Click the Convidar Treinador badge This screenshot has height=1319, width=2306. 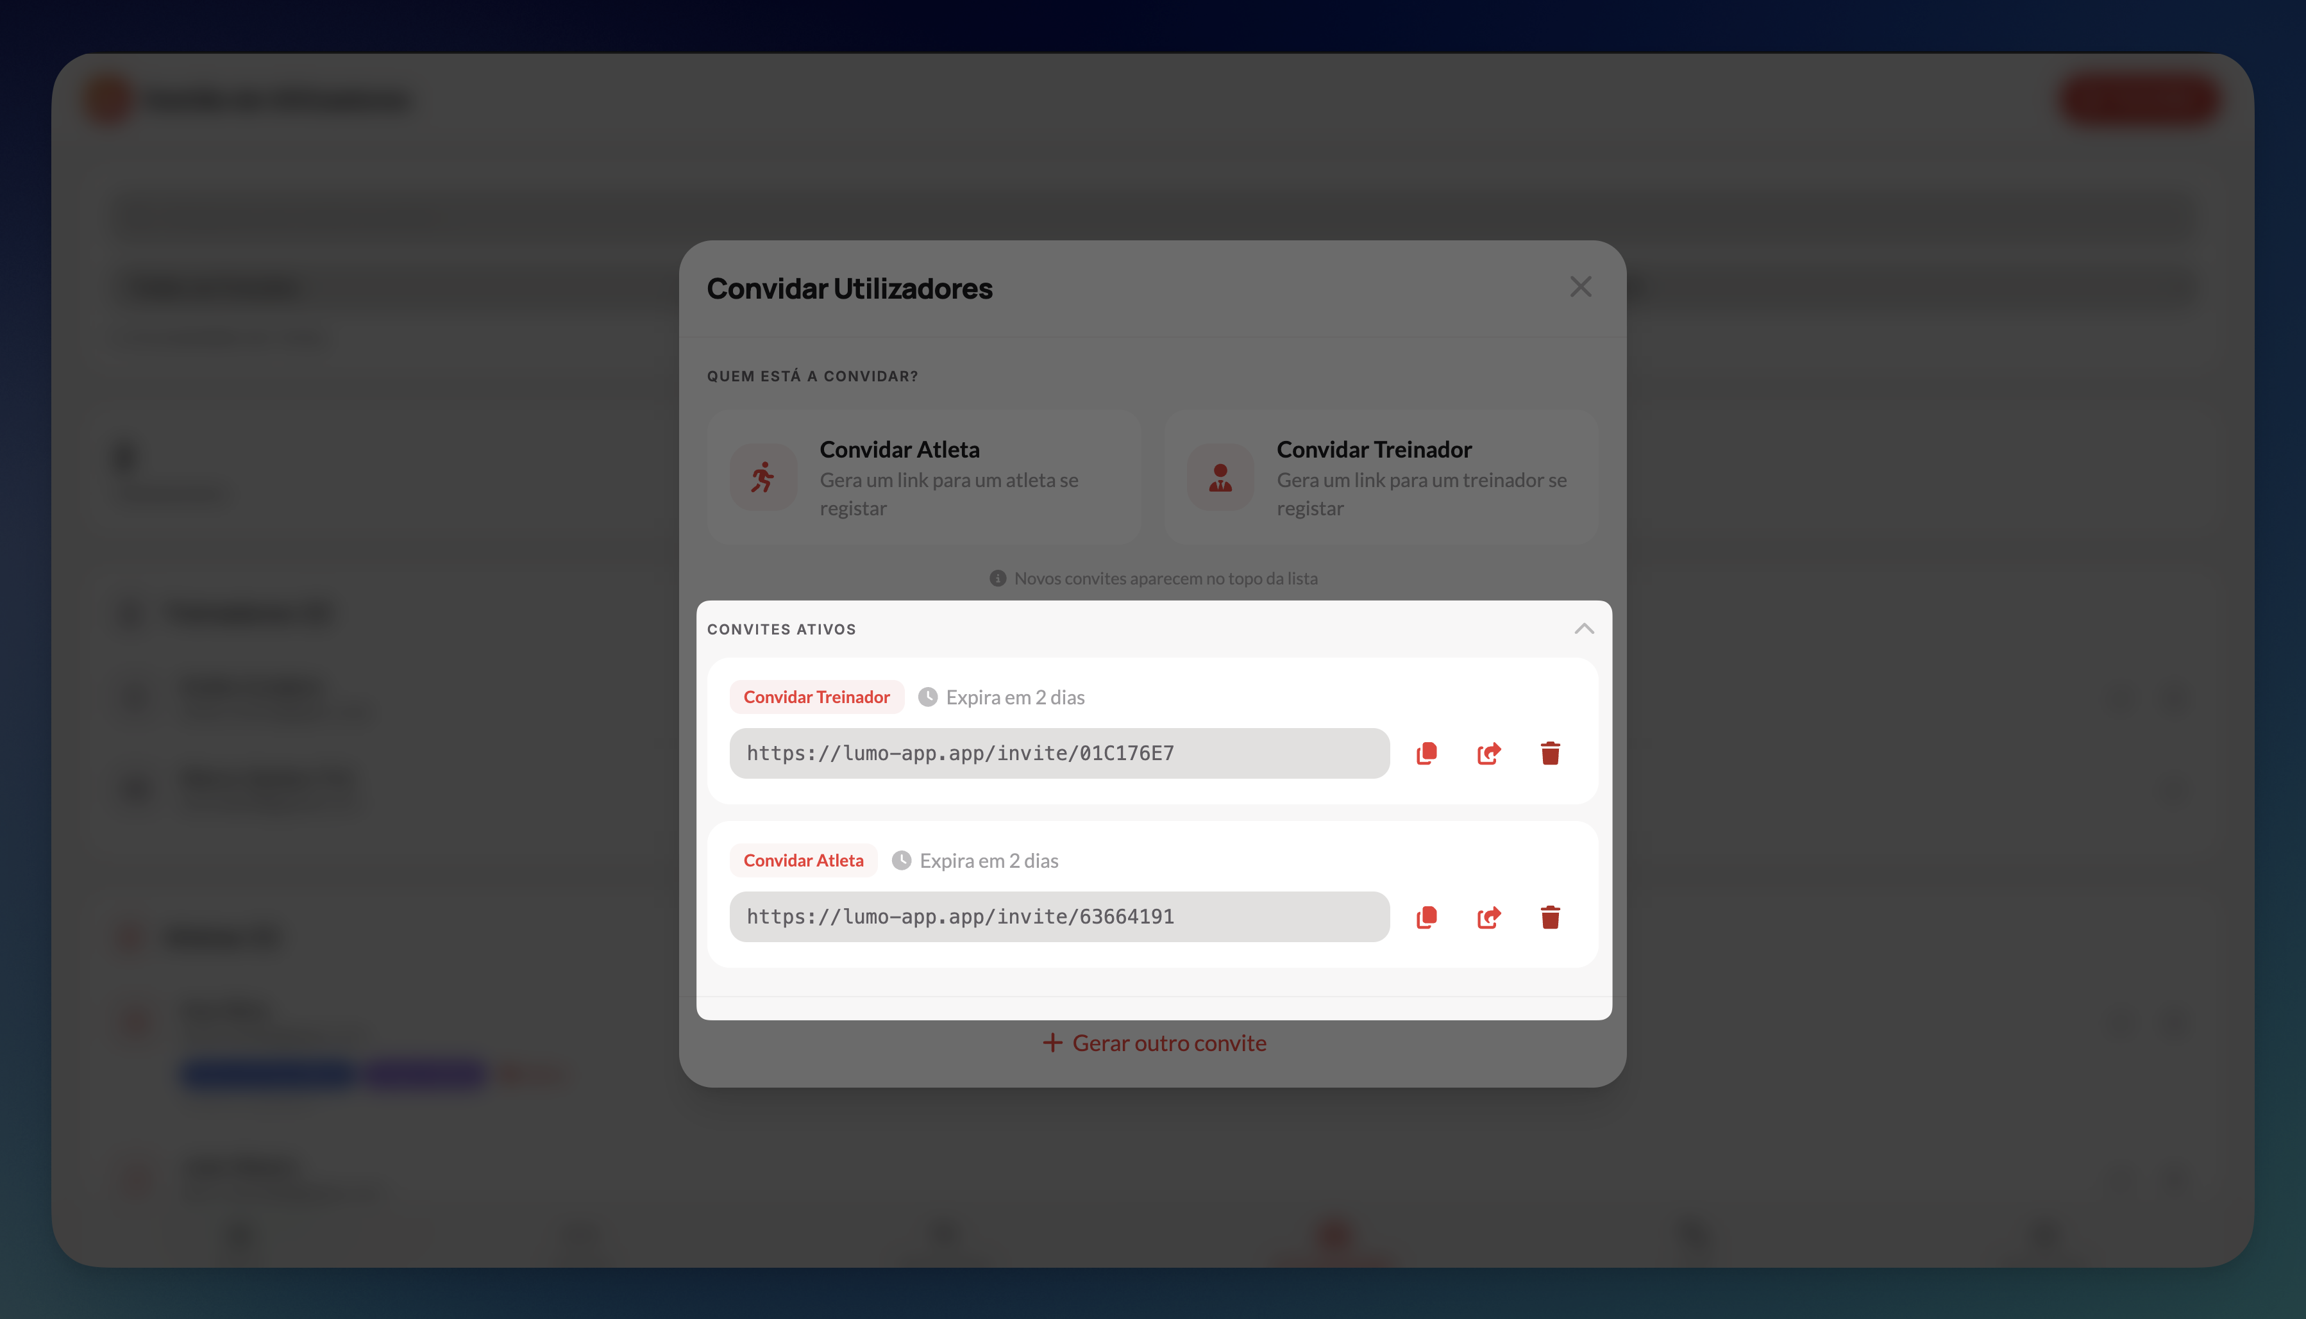[816, 697]
